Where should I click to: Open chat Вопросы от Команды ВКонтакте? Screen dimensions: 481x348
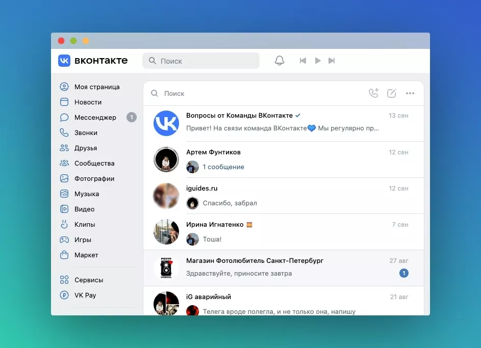tap(284, 123)
